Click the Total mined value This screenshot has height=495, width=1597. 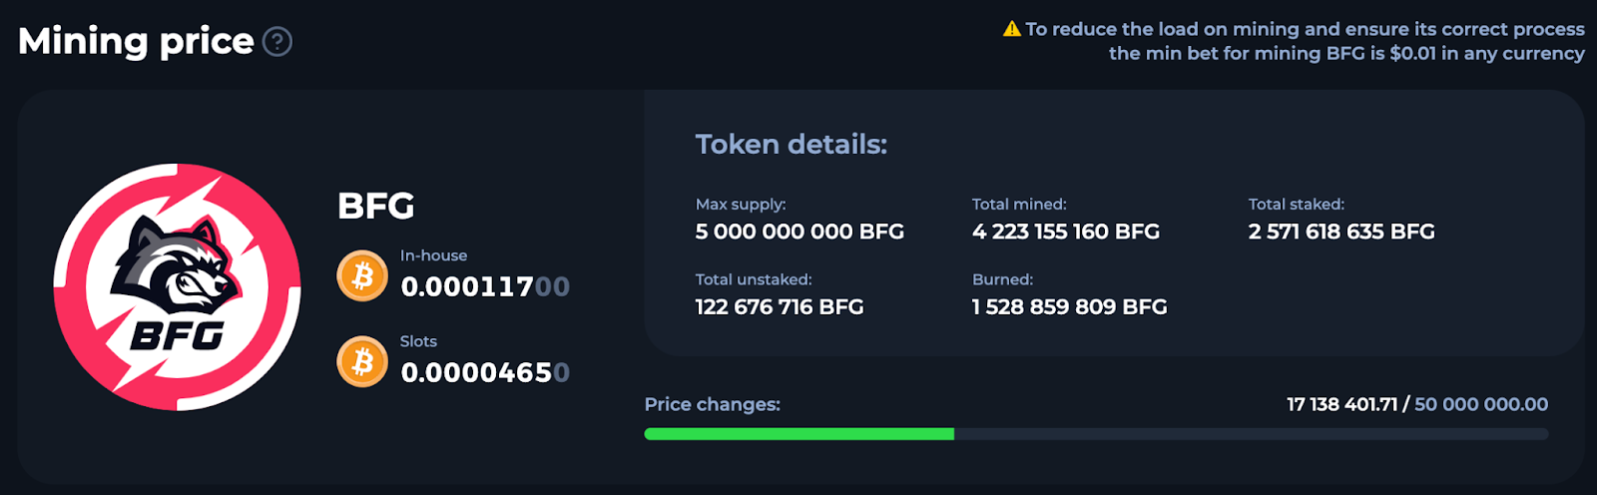pyautogui.click(x=1065, y=232)
